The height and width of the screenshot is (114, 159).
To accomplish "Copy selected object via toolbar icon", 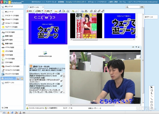I will tap(82, 11).
